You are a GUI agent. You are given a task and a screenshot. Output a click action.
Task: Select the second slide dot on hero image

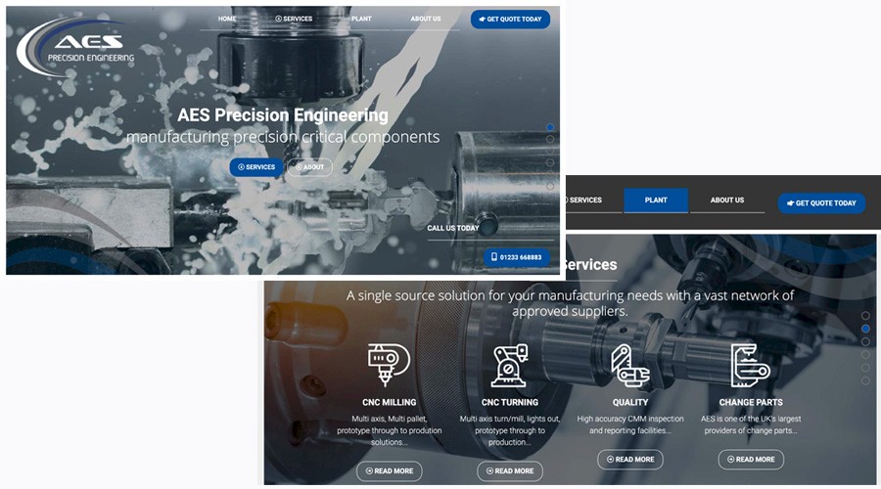click(550, 139)
